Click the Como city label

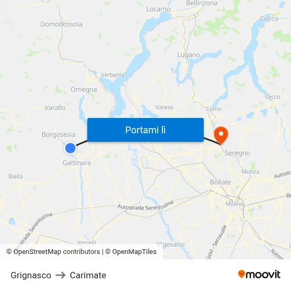[x=214, y=109]
